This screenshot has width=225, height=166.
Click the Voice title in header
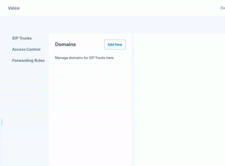[x=14, y=8]
